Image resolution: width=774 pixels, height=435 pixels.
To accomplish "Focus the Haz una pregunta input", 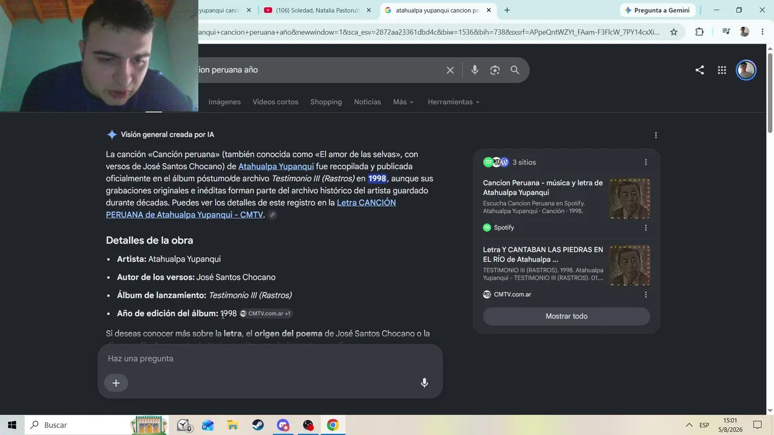I will pos(270,359).
